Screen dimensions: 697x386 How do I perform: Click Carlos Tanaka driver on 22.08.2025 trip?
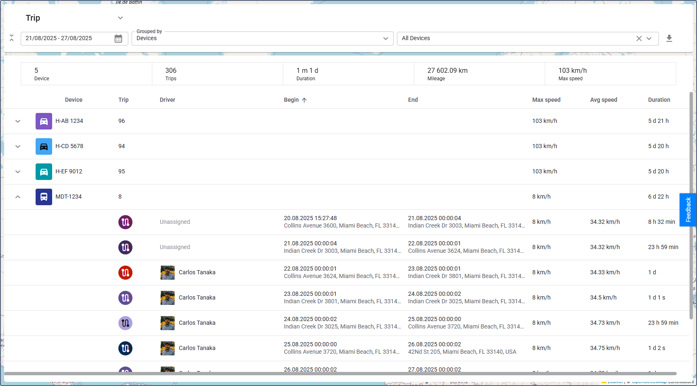pos(197,273)
